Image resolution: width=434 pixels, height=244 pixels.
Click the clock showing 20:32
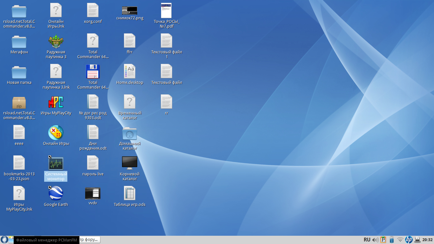coord(427,240)
